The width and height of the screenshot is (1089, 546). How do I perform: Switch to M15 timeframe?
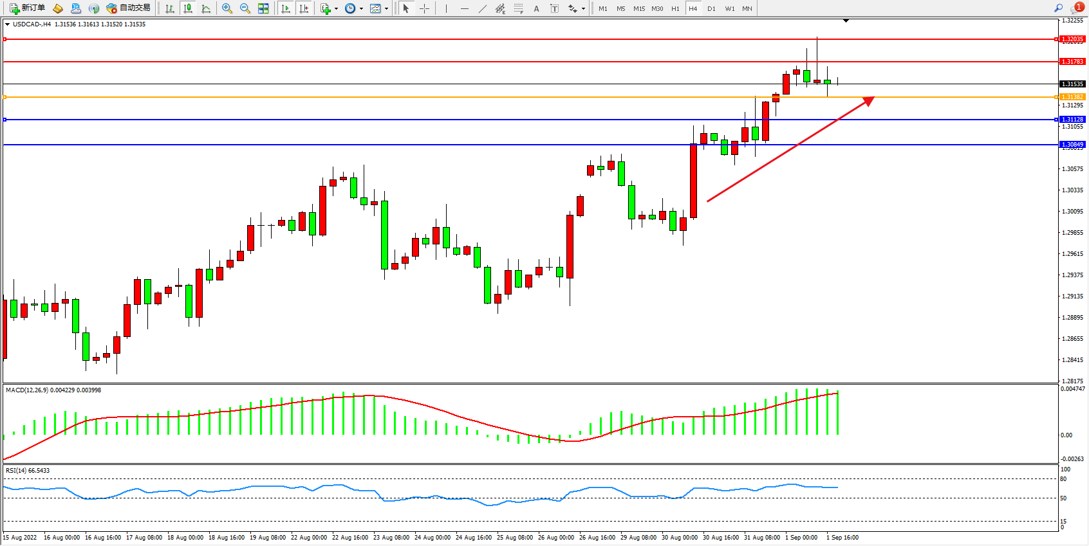pyautogui.click(x=638, y=8)
